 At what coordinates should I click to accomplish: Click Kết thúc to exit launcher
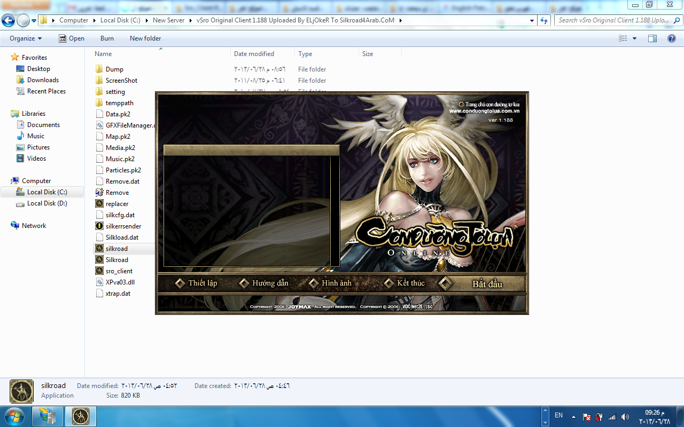[x=405, y=283]
